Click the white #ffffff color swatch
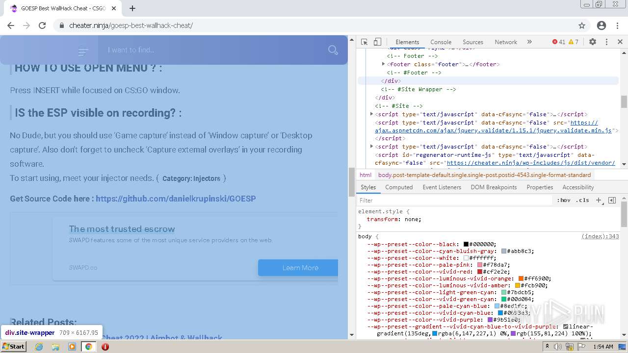 (x=466, y=258)
